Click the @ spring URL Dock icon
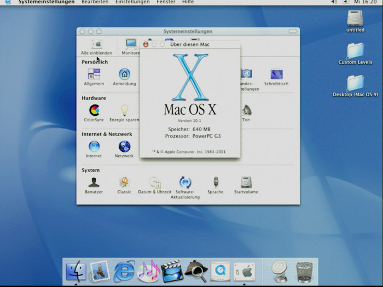Screen dimensions: 383x287 point(280,271)
